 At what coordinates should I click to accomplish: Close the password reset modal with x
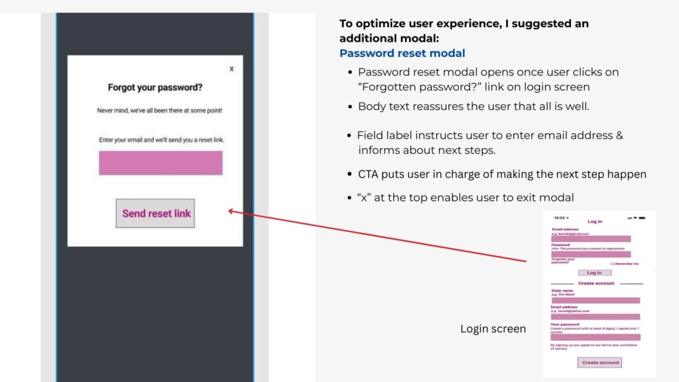[x=231, y=69]
